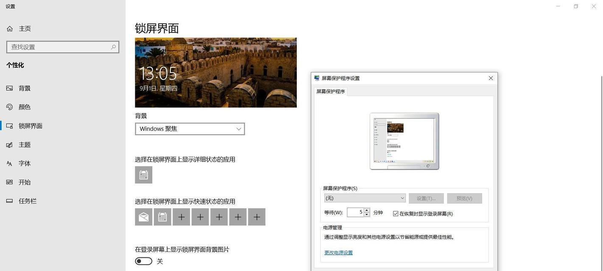The height and width of the screenshot is (271, 603).
Task: Click the lock screen preview image
Action: 216,72
